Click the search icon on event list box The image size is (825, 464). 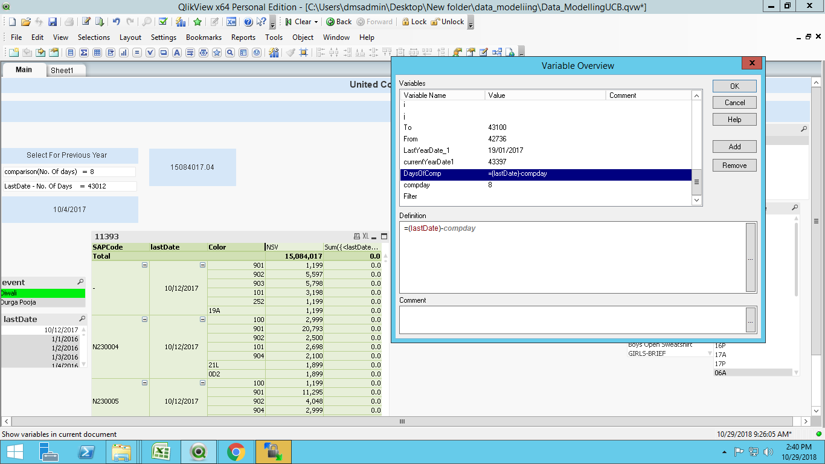[x=80, y=282]
